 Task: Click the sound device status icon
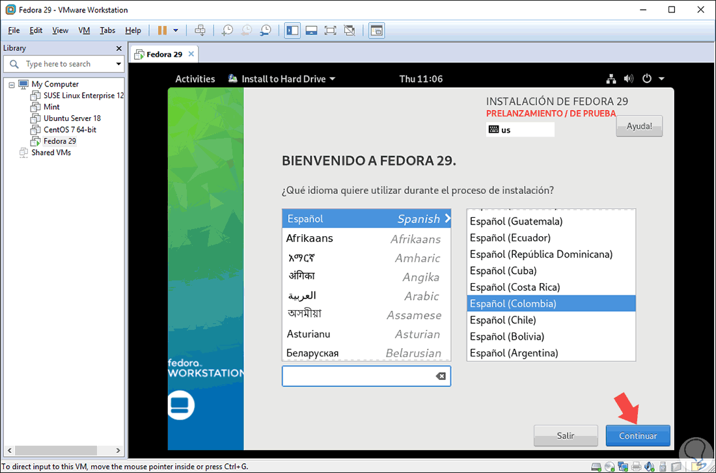tap(649, 466)
